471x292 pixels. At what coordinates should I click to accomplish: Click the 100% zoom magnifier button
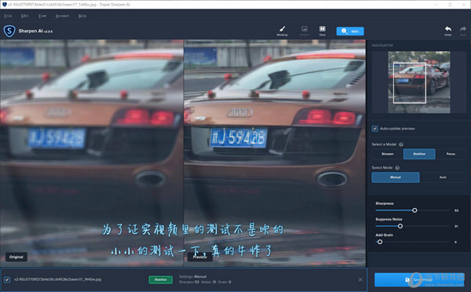pyautogui.click(x=350, y=31)
